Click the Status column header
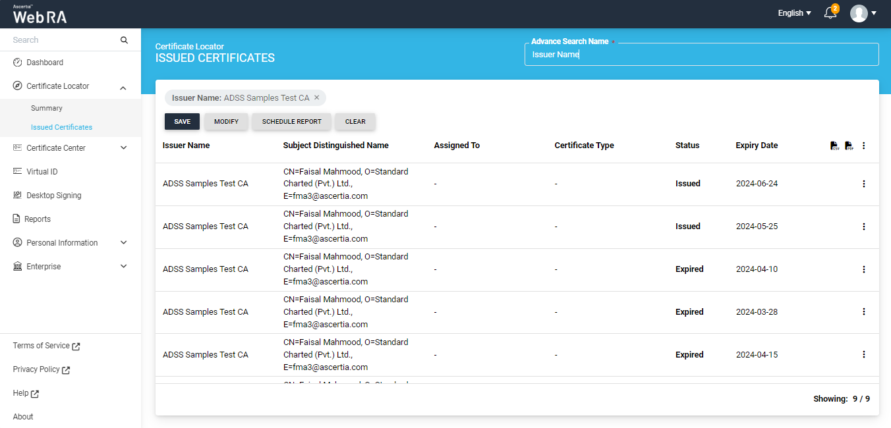Screen dimensions: 891x428 687,146
